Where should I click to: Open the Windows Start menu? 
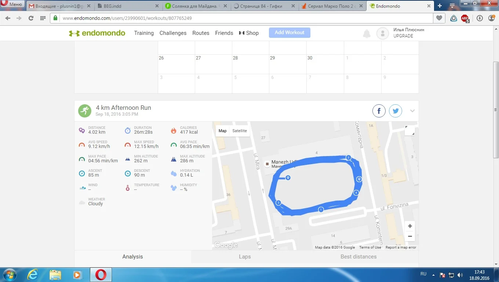point(10,275)
